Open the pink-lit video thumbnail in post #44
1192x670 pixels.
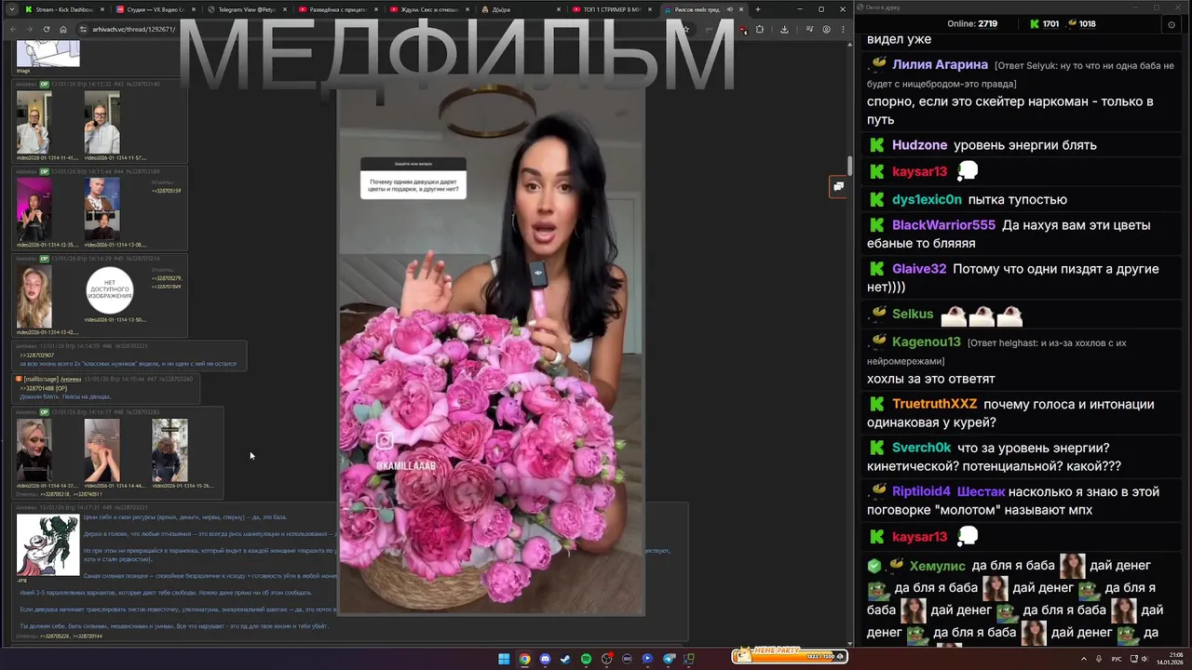point(34,209)
